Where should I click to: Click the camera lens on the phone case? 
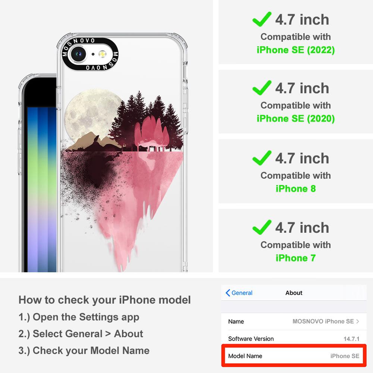(78, 54)
